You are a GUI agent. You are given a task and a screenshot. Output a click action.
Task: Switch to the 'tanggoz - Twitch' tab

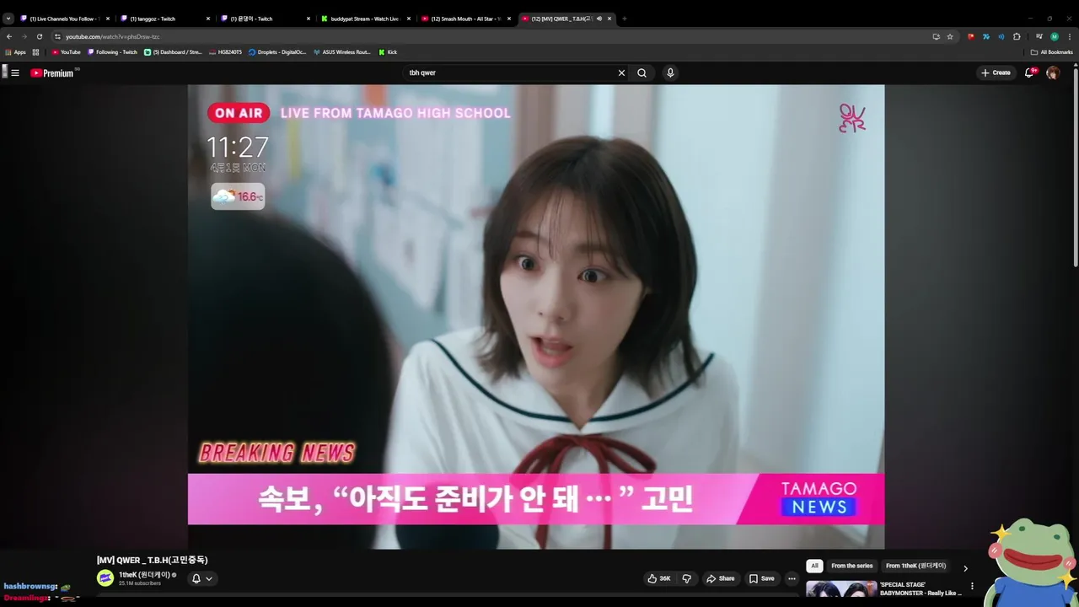tap(165, 19)
